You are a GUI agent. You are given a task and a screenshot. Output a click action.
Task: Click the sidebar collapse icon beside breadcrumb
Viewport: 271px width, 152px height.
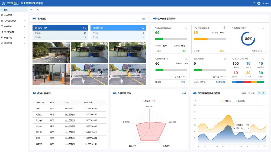[x=31, y=9]
